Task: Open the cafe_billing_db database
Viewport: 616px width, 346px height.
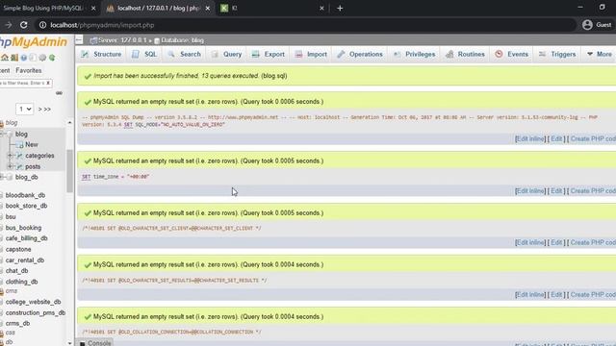Action: [26, 238]
